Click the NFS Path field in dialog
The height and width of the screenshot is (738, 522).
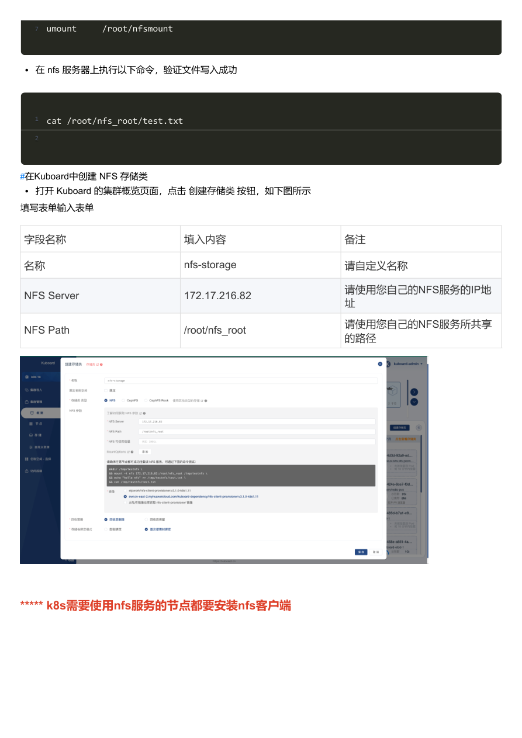click(x=257, y=431)
